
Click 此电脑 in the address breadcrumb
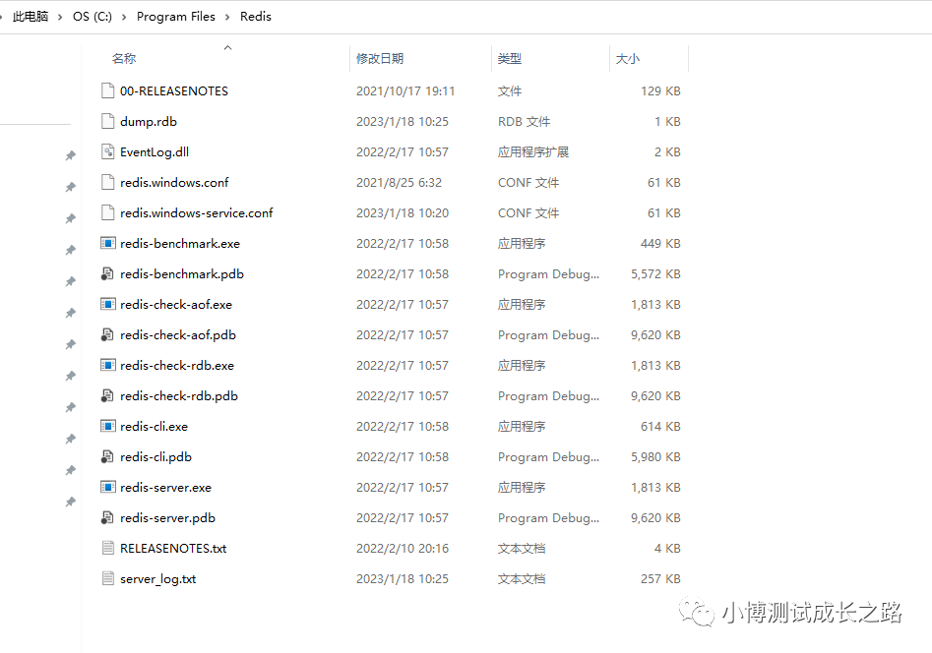pyautogui.click(x=31, y=17)
